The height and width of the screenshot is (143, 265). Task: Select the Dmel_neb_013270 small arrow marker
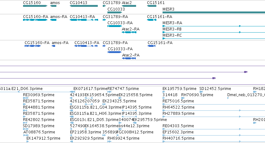[x=228, y=98]
